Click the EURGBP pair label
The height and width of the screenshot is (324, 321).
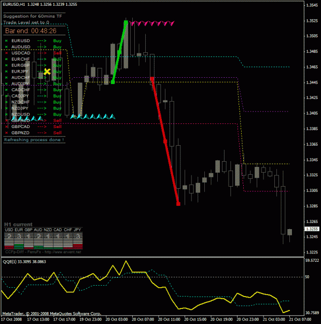point(20,65)
